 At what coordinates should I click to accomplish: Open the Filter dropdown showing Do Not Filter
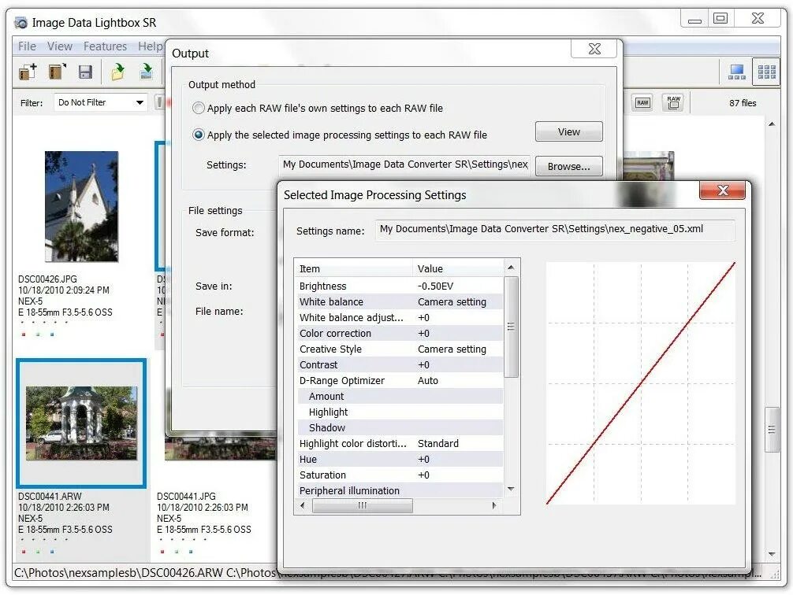click(101, 102)
